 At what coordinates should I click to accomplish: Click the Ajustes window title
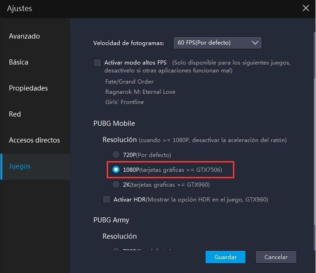(19, 9)
